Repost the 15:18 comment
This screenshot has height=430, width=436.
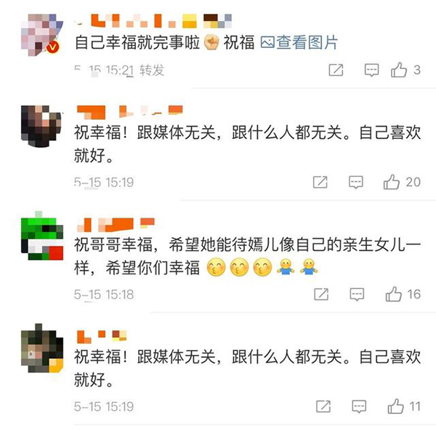(x=321, y=294)
